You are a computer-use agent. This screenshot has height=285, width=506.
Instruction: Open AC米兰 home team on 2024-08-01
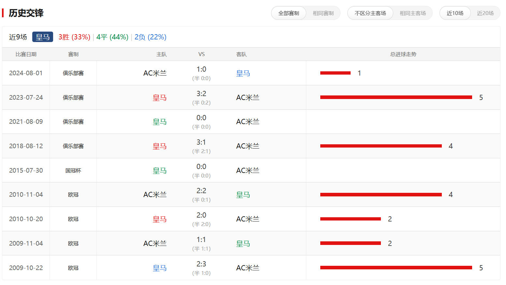155,73
